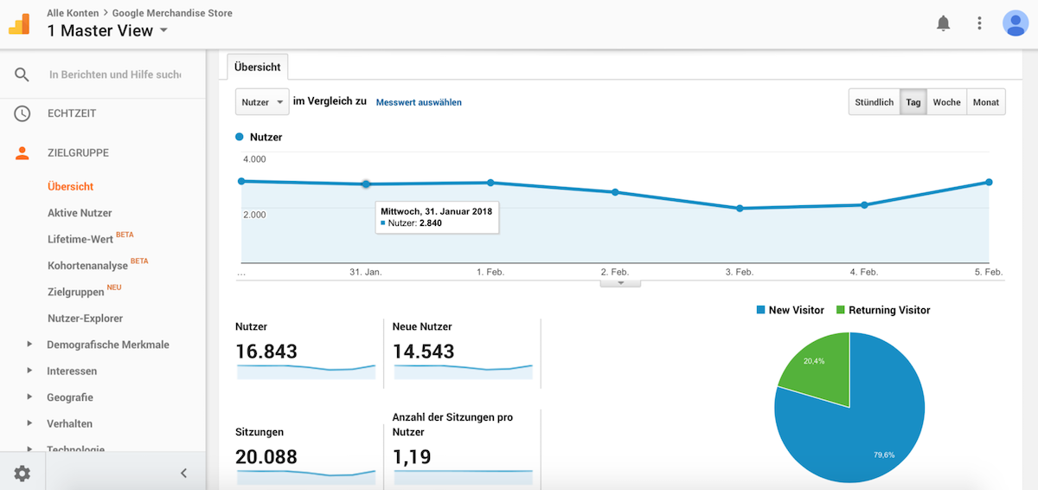Open the three-dot options menu

[x=979, y=23]
